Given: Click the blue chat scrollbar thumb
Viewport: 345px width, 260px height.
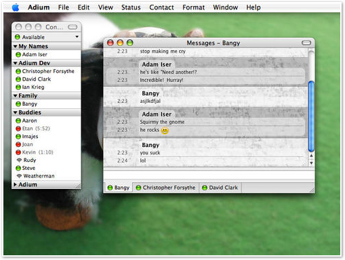Looking at the screenshot, I should (x=311, y=116).
